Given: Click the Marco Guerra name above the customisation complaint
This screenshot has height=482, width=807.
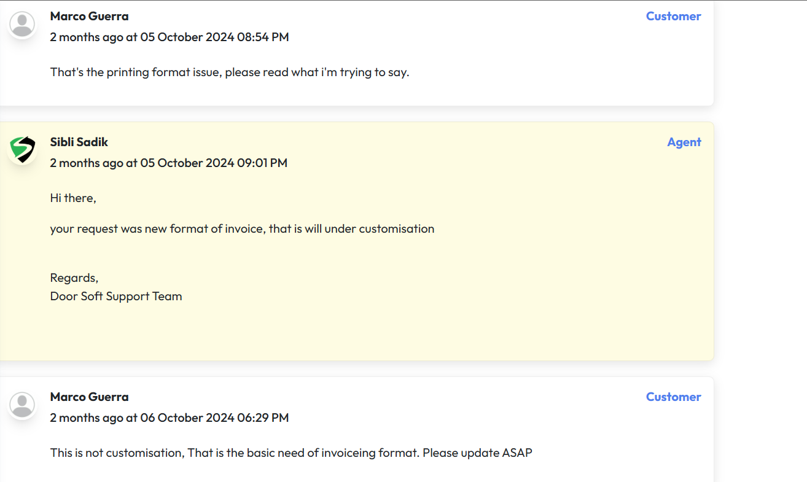Looking at the screenshot, I should [x=90, y=397].
